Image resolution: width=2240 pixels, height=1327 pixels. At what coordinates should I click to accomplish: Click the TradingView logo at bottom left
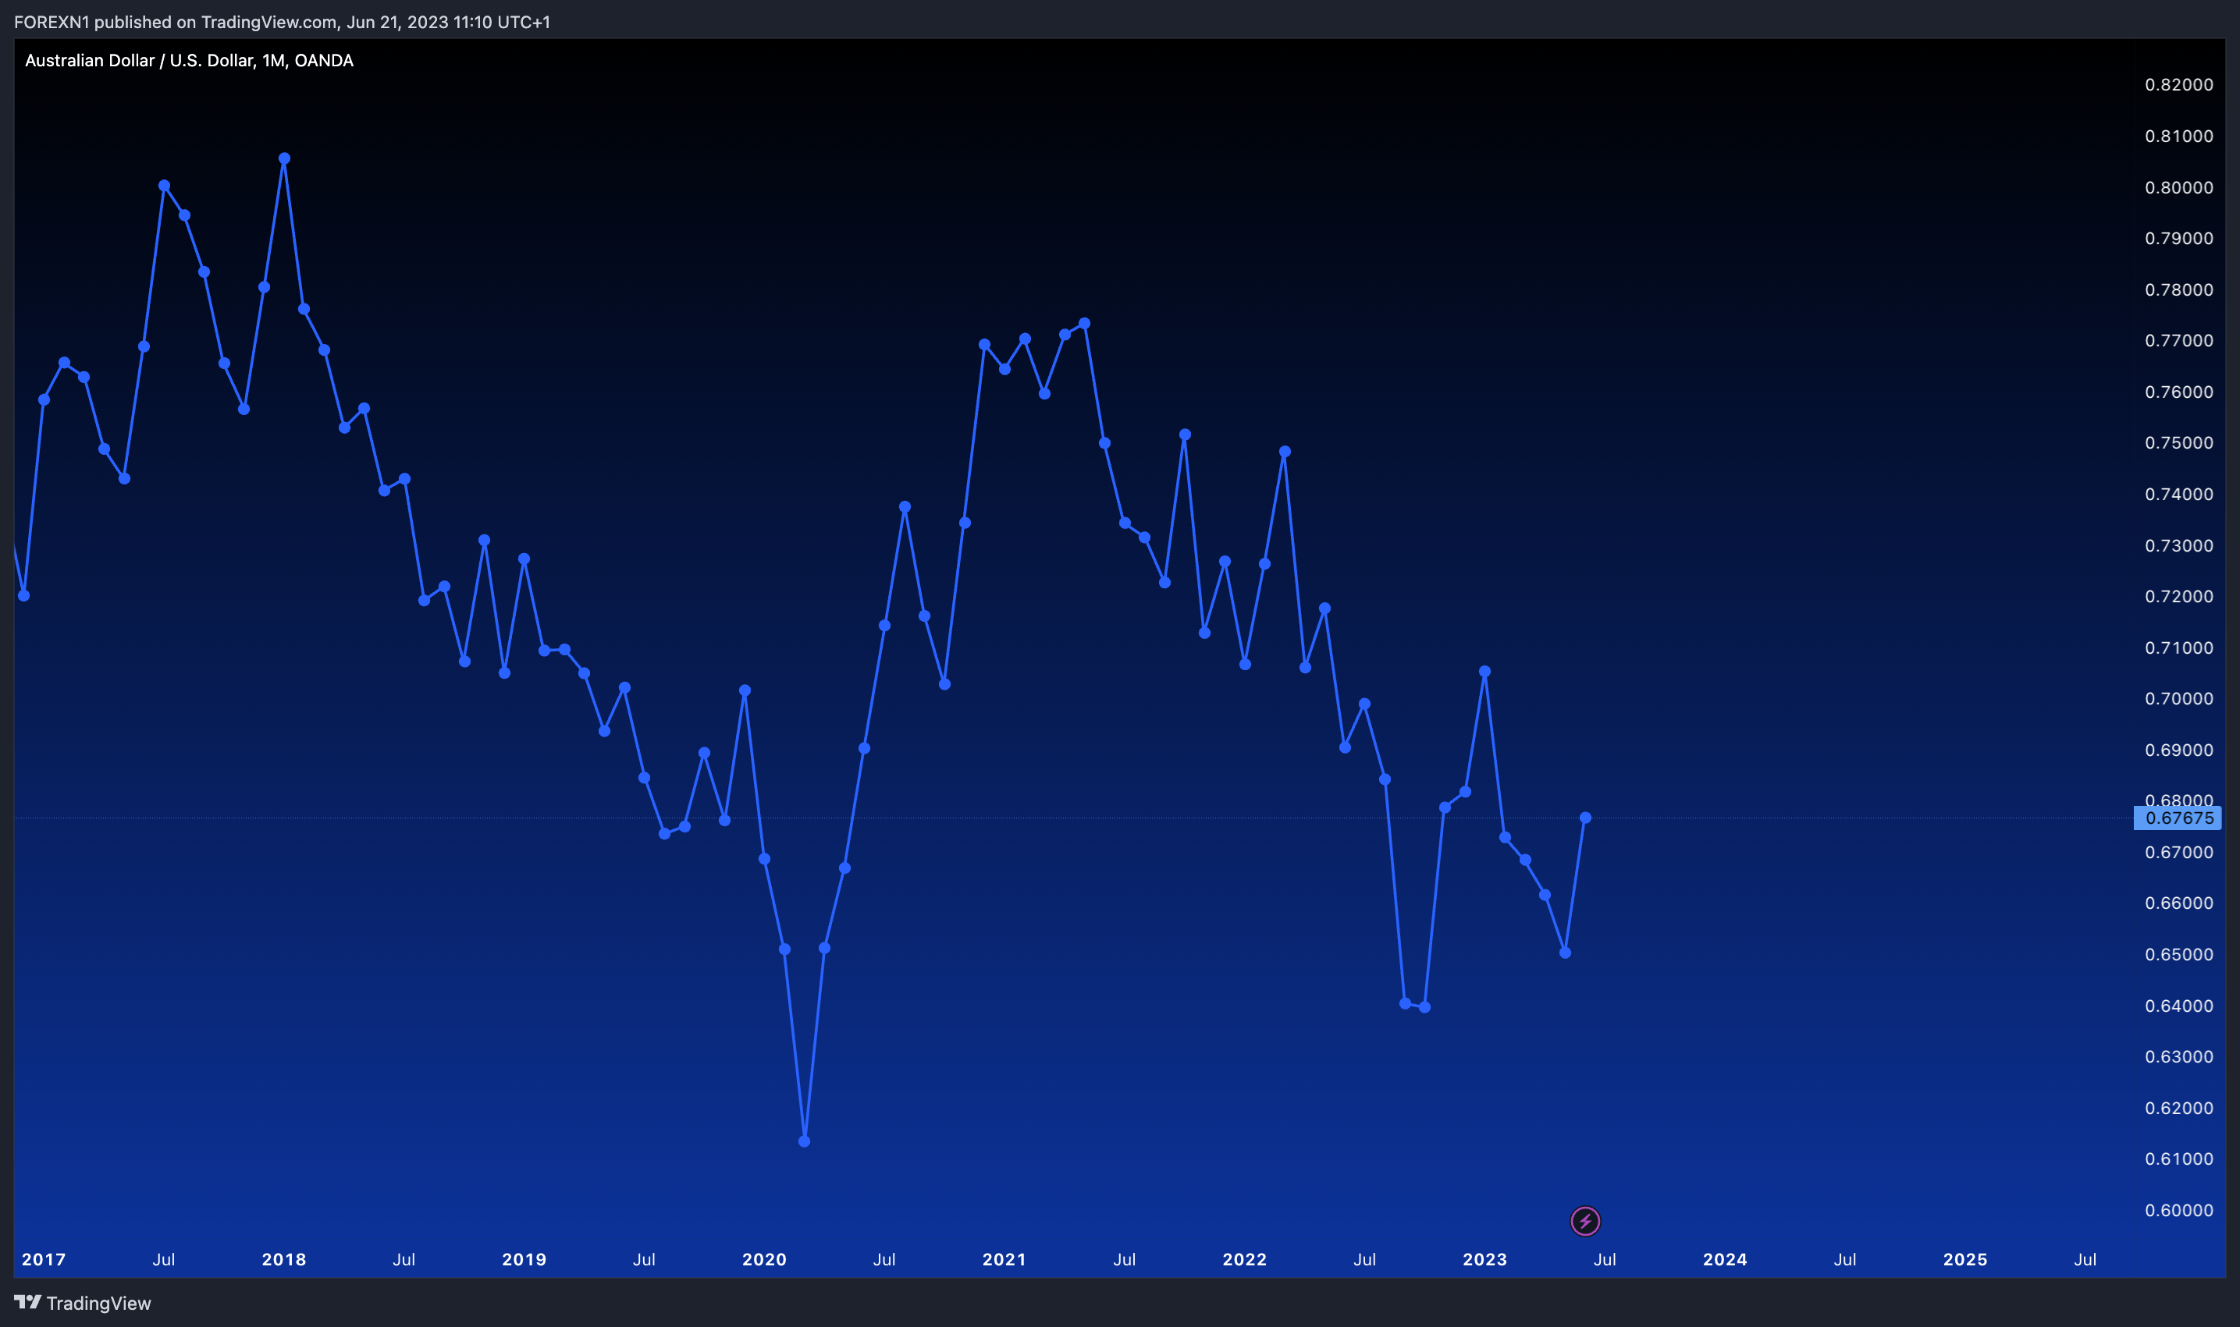pyautogui.click(x=82, y=1303)
